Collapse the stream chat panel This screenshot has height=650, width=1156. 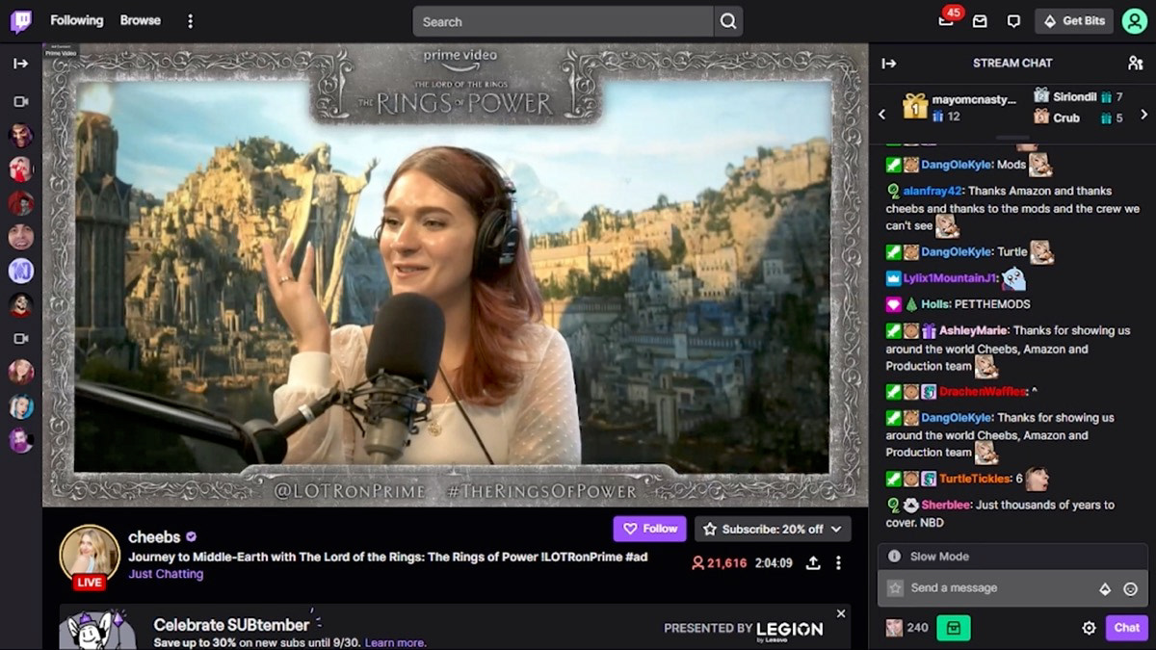pos(889,64)
